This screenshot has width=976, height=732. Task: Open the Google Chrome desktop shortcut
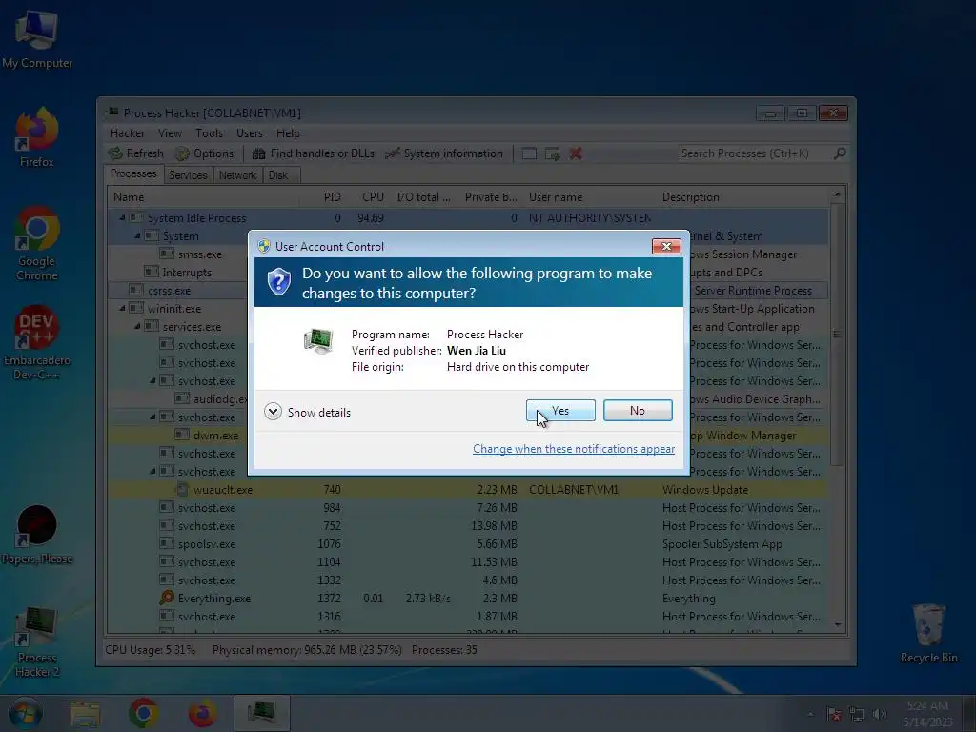click(37, 244)
